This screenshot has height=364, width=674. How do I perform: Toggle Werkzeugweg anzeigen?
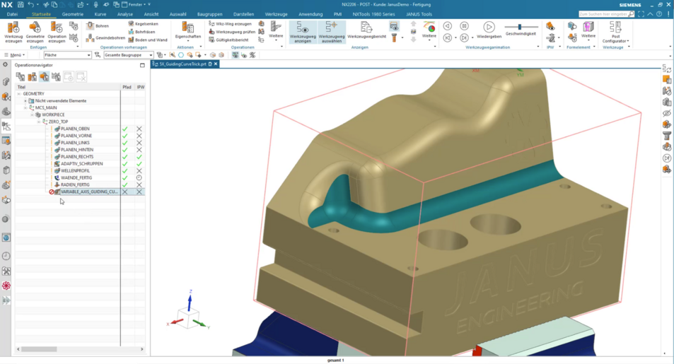tap(303, 33)
